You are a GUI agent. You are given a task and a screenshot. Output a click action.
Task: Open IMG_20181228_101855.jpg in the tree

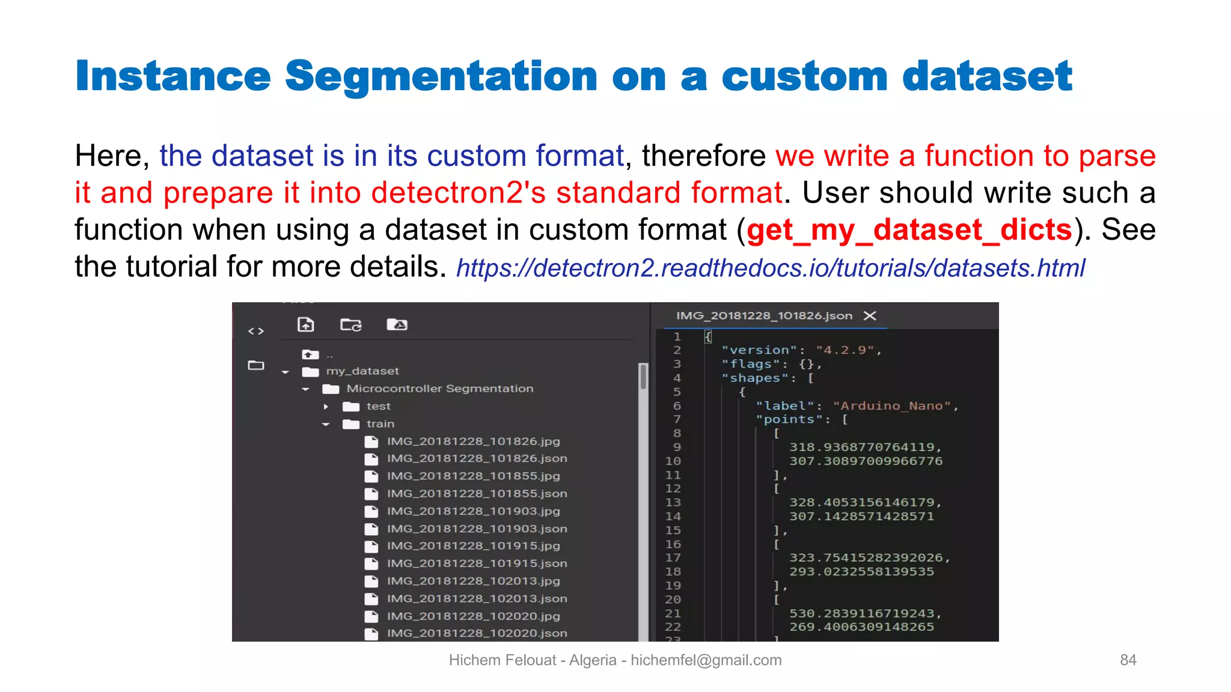point(473,476)
